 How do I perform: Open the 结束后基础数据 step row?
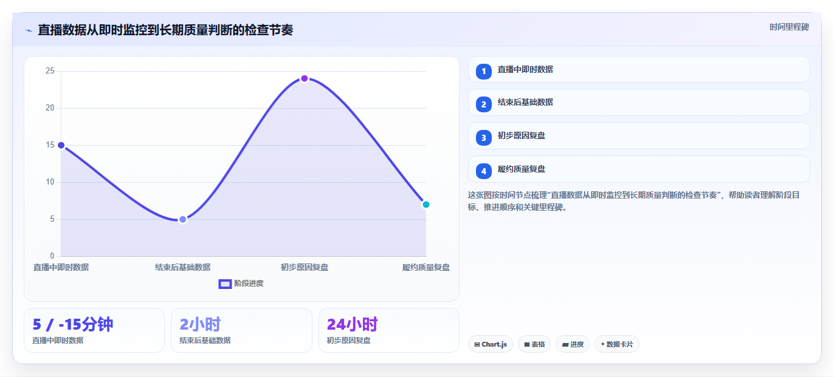coord(639,102)
